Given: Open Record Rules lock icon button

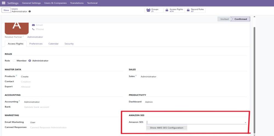Looking at the screenshot, I should 188,10.
